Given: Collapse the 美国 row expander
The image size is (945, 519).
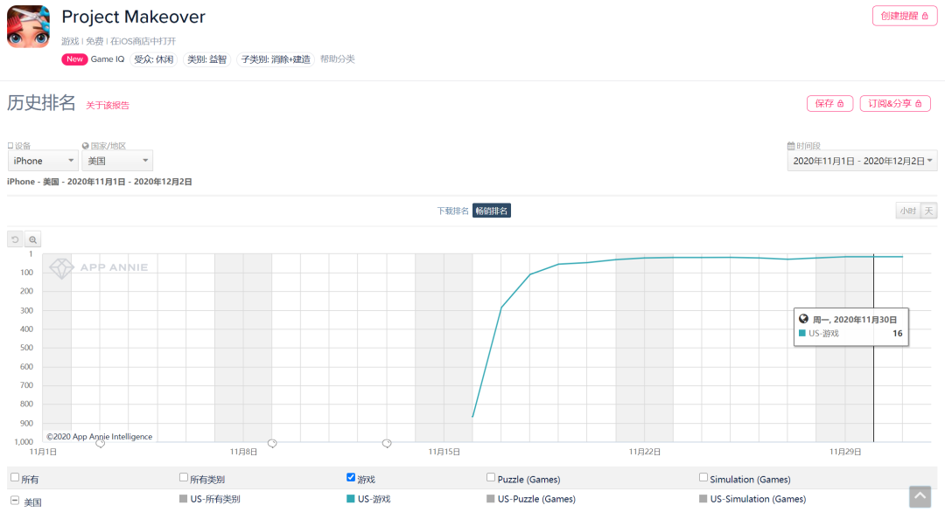Looking at the screenshot, I should [15, 501].
